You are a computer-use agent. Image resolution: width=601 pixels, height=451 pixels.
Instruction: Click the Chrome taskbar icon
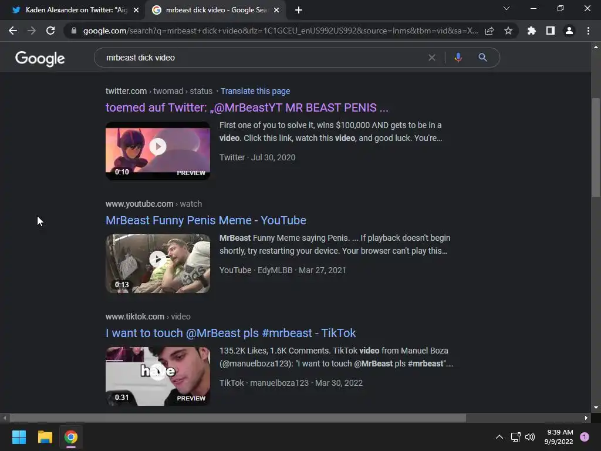[x=71, y=437]
